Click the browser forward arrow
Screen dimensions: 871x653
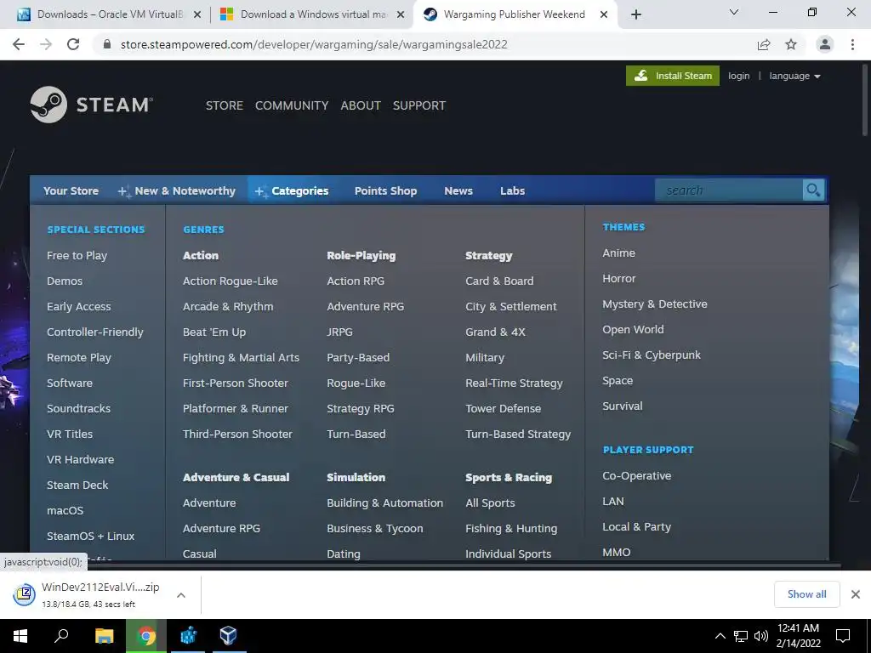pyautogui.click(x=46, y=44)
